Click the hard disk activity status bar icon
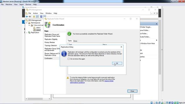185x104 pixels. [x=151, y=103]
